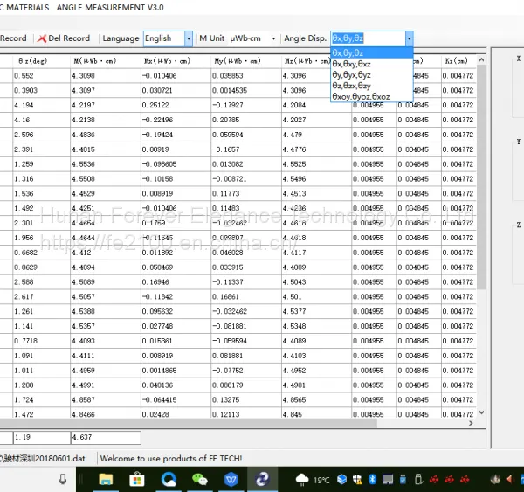Select the Mx cell -0.19424
The width and height of the screenshot is (524, 492).
pos(176,135)
